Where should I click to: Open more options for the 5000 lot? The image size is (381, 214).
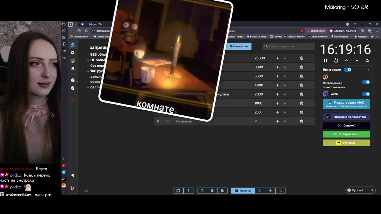(x=310, y=76)
